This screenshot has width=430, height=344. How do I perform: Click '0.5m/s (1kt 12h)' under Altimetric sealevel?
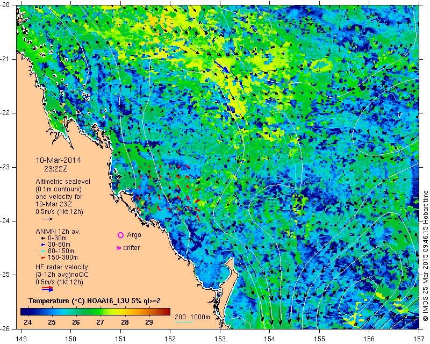point(59,212)
